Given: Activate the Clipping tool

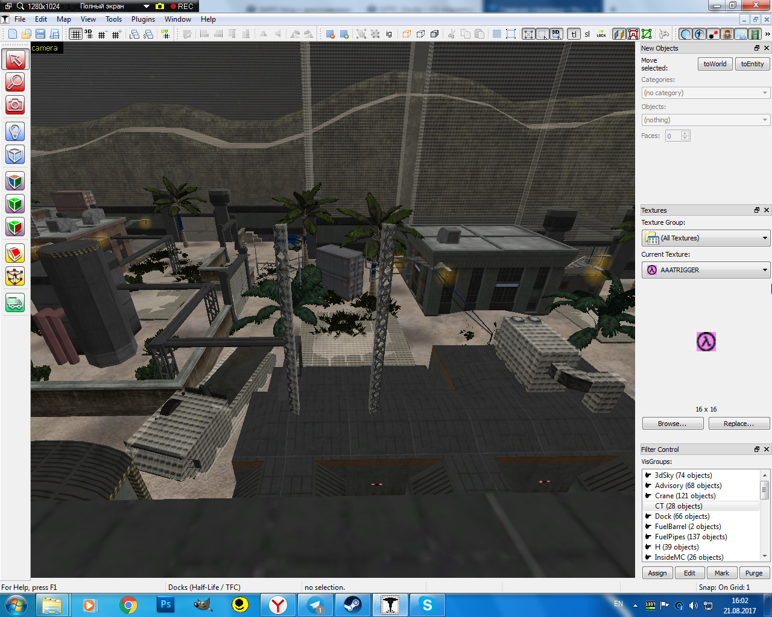Looking at the screenshot, I should pyautogui.click(x=15, y=254).
